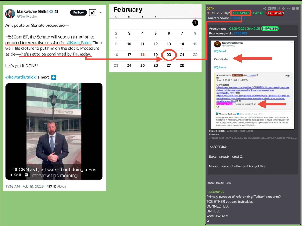The width and height of the screenshot is (302, 226).
Task: Open the tweet's three-dot more menu
Action: click(101, 13)
